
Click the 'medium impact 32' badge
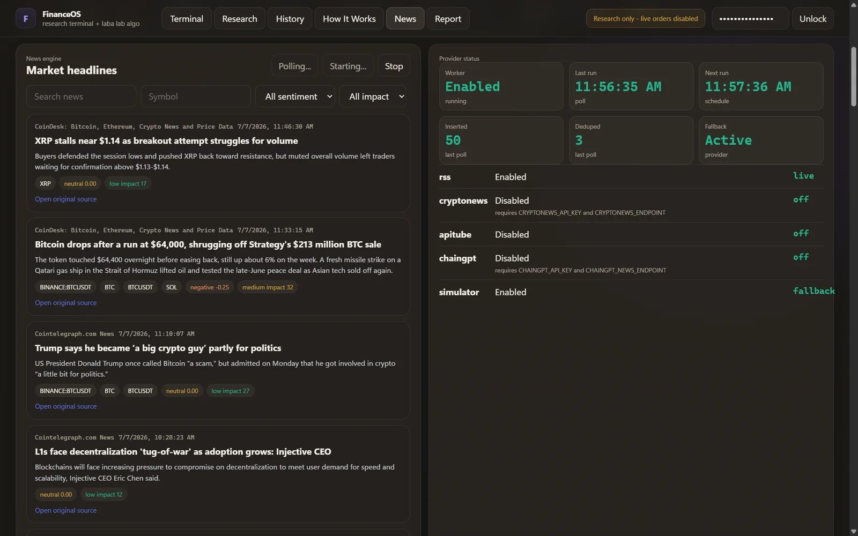(268, 287)
